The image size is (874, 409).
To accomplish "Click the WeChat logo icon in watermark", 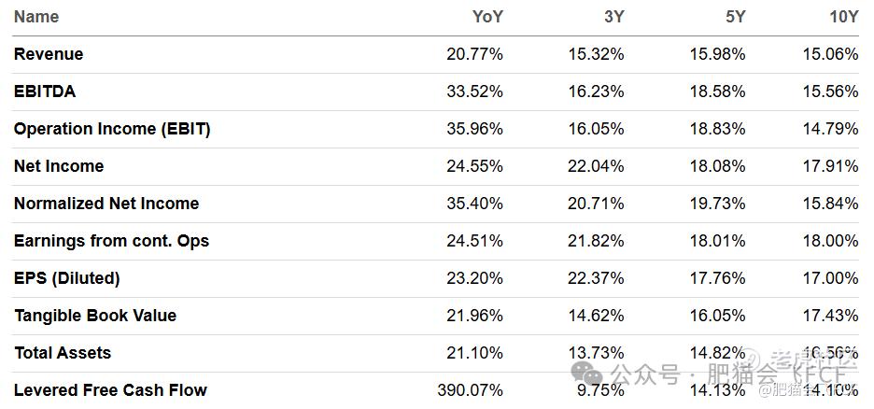I will (588, 373).
